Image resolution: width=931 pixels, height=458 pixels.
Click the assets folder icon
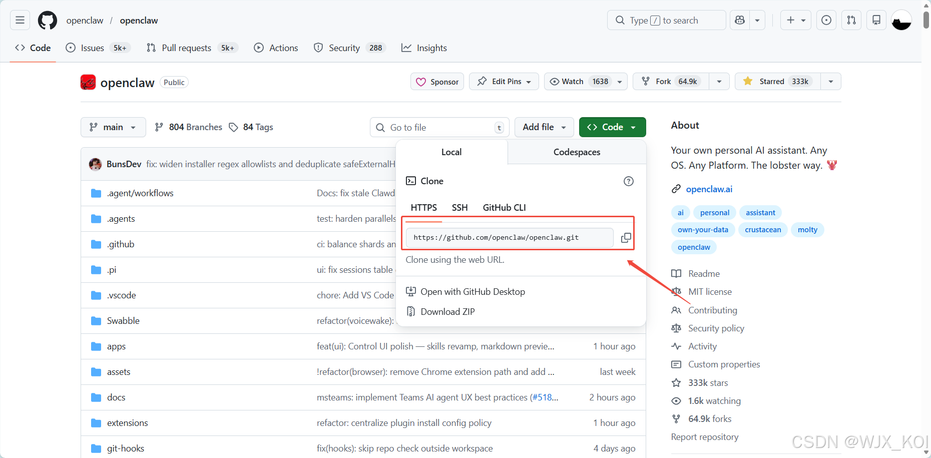coord(96,372)
